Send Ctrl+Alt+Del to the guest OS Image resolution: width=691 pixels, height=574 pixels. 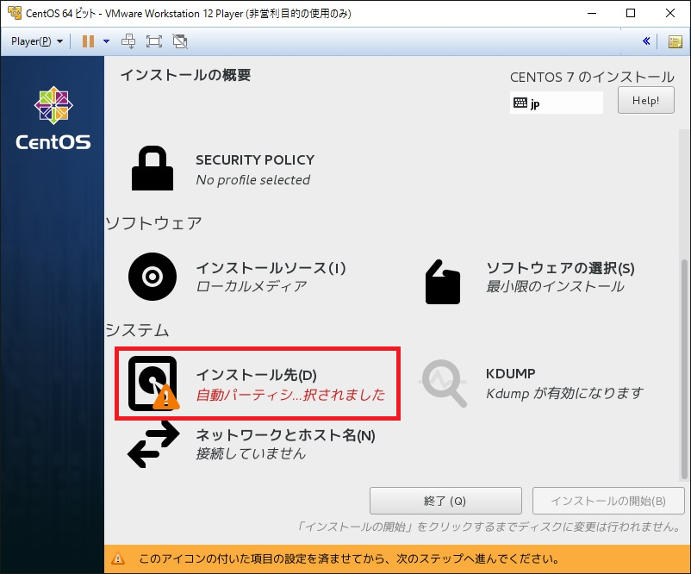[129, 41]
